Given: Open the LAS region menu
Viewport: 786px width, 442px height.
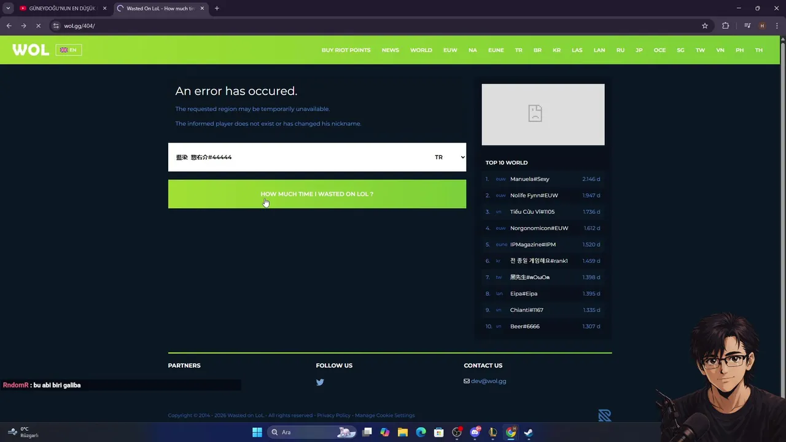Looking at the screenshot, I should 577,50.
